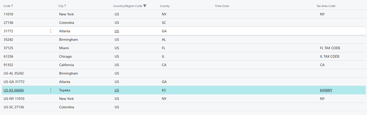Click the County column header

164,6
